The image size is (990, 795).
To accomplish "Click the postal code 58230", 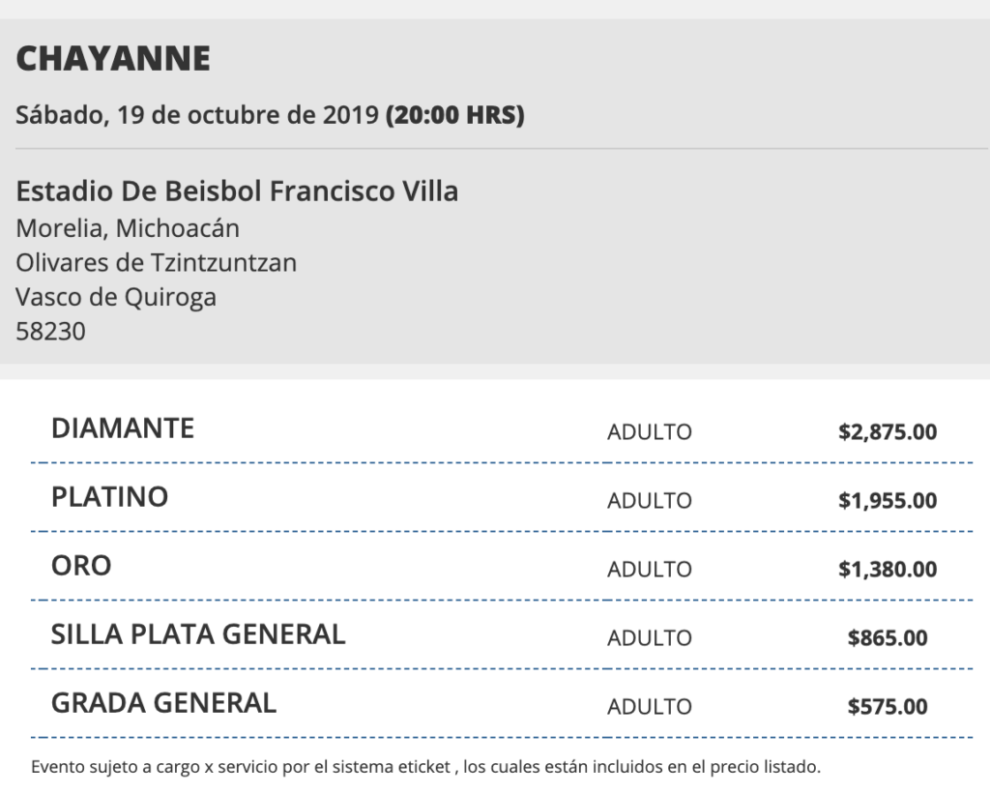I will [x=50, y=332].
